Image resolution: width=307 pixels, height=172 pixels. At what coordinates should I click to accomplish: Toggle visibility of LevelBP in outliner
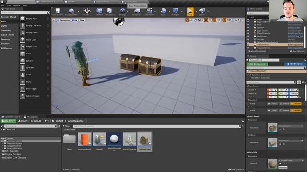point(248,28)
